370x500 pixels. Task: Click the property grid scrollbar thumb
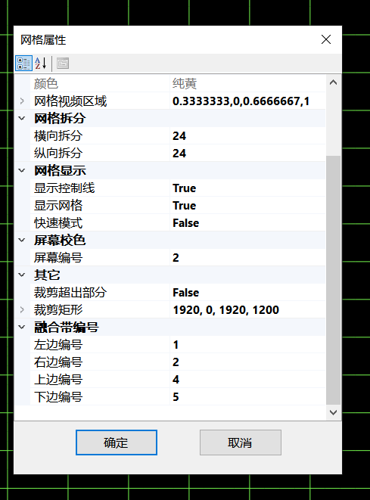pos(334,281)
